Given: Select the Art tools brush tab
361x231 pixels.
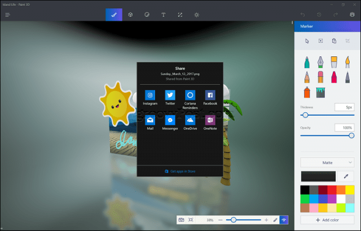Looking at the screenshot, I should click(x=114, y=15).
